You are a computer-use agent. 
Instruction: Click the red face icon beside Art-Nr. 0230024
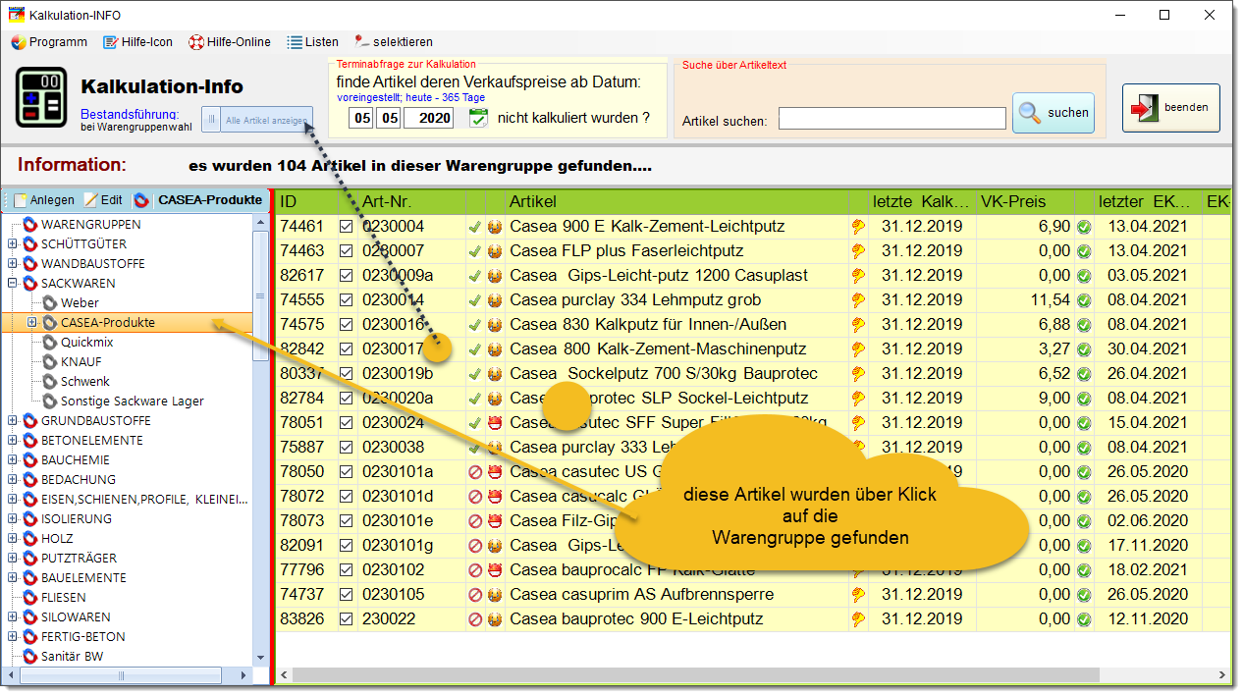[x=495, y=423]
